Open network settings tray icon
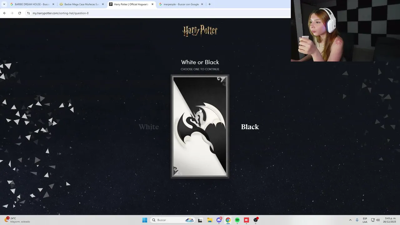This screenshot has height=225, width=400. 373,220
